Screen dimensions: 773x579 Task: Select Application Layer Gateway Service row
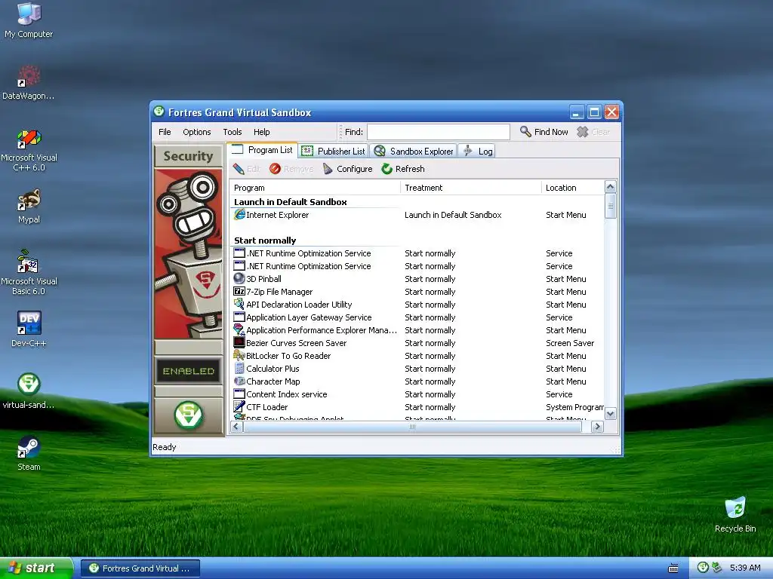coord(417,317)
